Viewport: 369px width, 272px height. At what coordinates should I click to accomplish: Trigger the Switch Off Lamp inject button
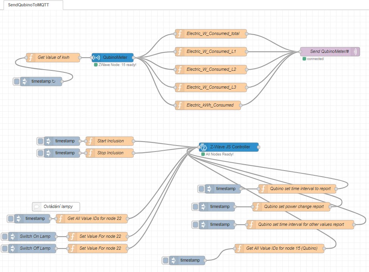(5, 249)
